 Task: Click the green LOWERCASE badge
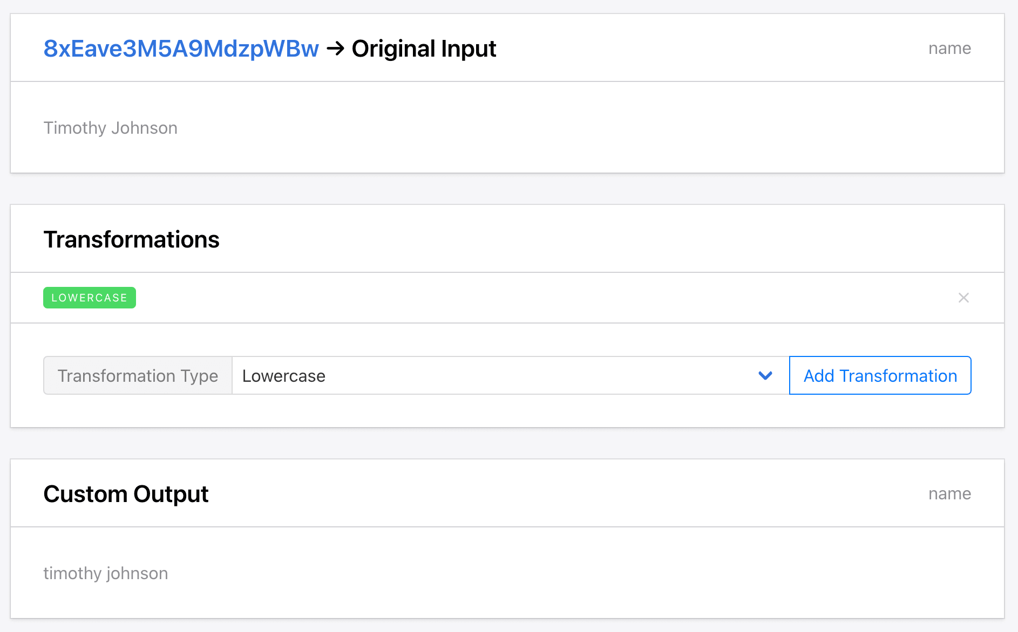pos(90,298)
